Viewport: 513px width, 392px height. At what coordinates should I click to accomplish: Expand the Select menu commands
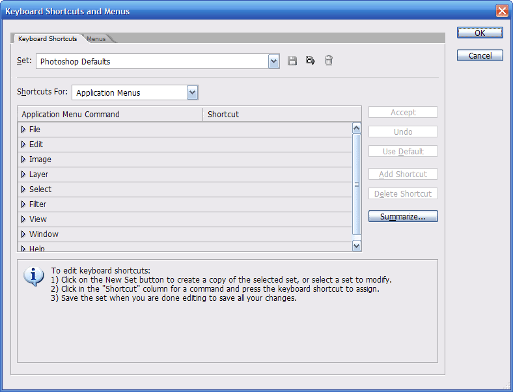coord(23,189)
